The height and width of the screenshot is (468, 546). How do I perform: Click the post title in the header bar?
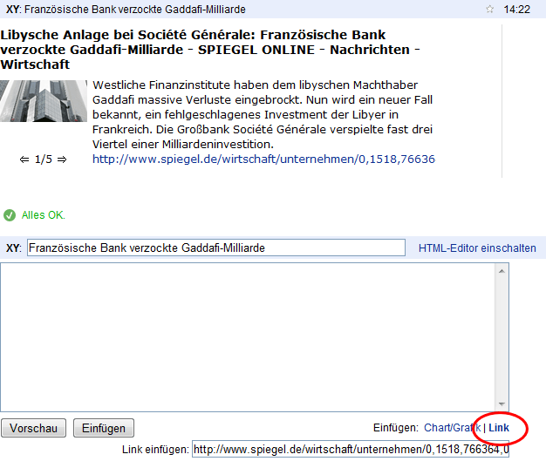click(135, 10)
